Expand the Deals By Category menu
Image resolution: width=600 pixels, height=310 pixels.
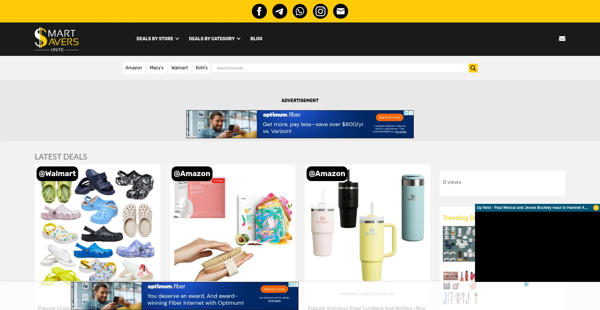coord(215,39)
